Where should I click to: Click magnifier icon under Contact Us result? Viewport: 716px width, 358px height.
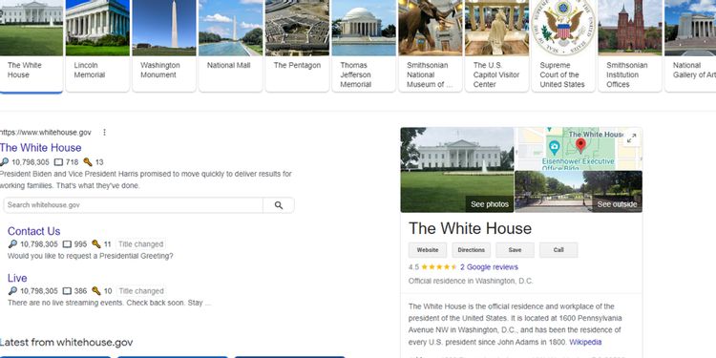12,244
